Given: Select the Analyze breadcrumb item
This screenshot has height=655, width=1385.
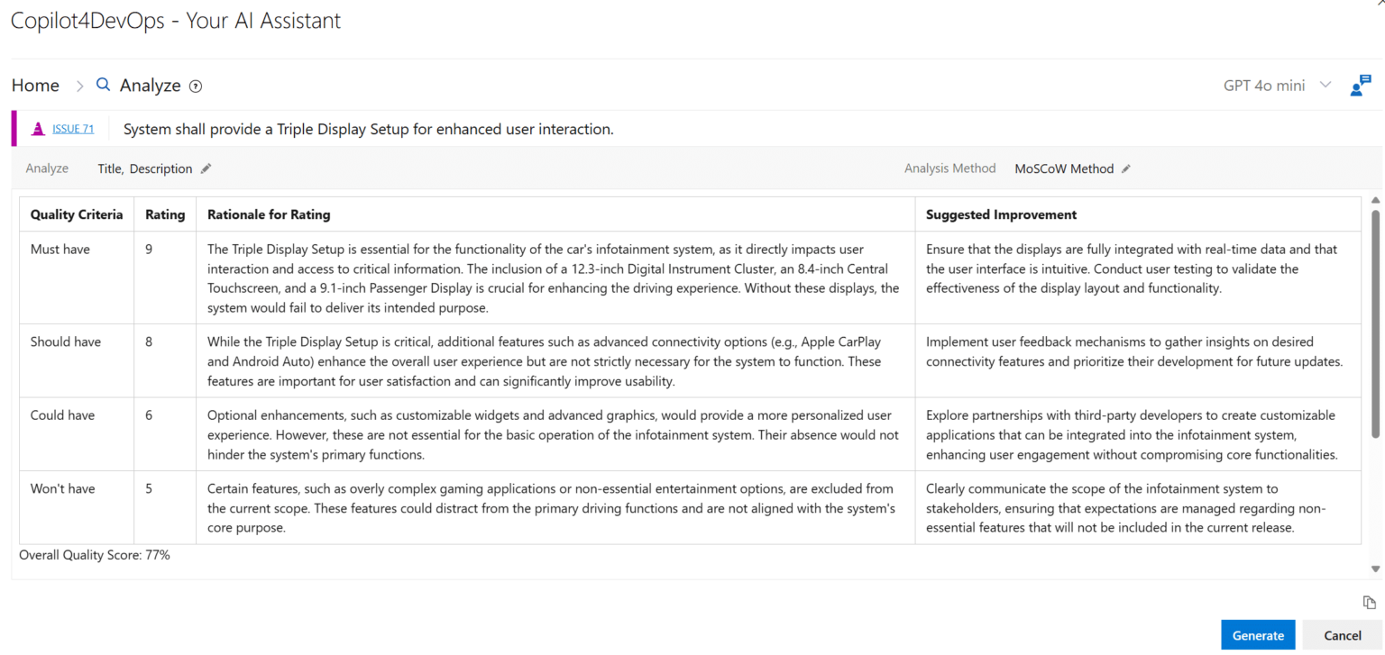Looking at the screenshot, I should pyautogui.click(x=151, y=84).
